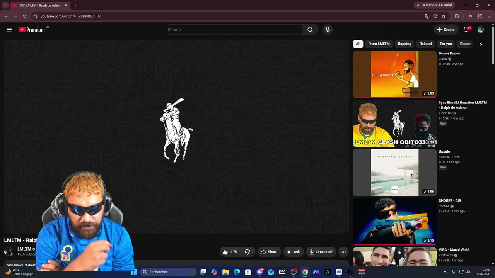
Task: Open the system tray volume icon
Action: tap(468, 272)
